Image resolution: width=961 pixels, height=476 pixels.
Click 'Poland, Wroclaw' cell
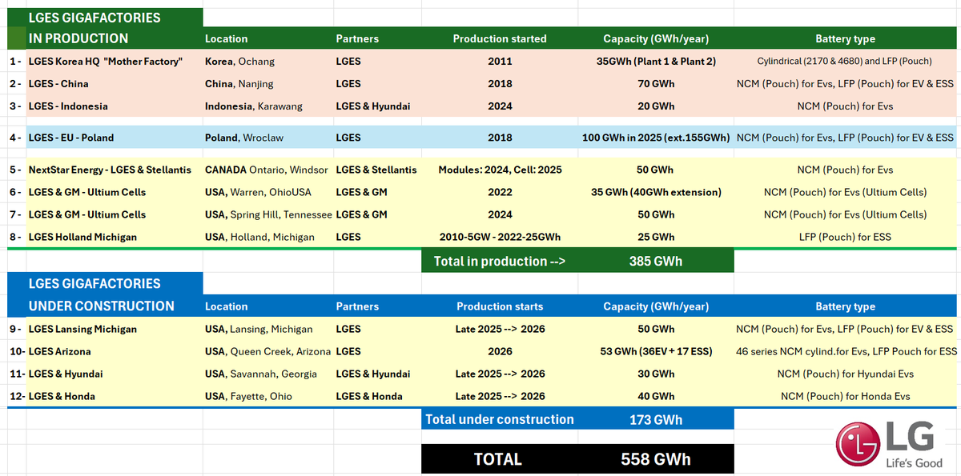tap(268, 138)
